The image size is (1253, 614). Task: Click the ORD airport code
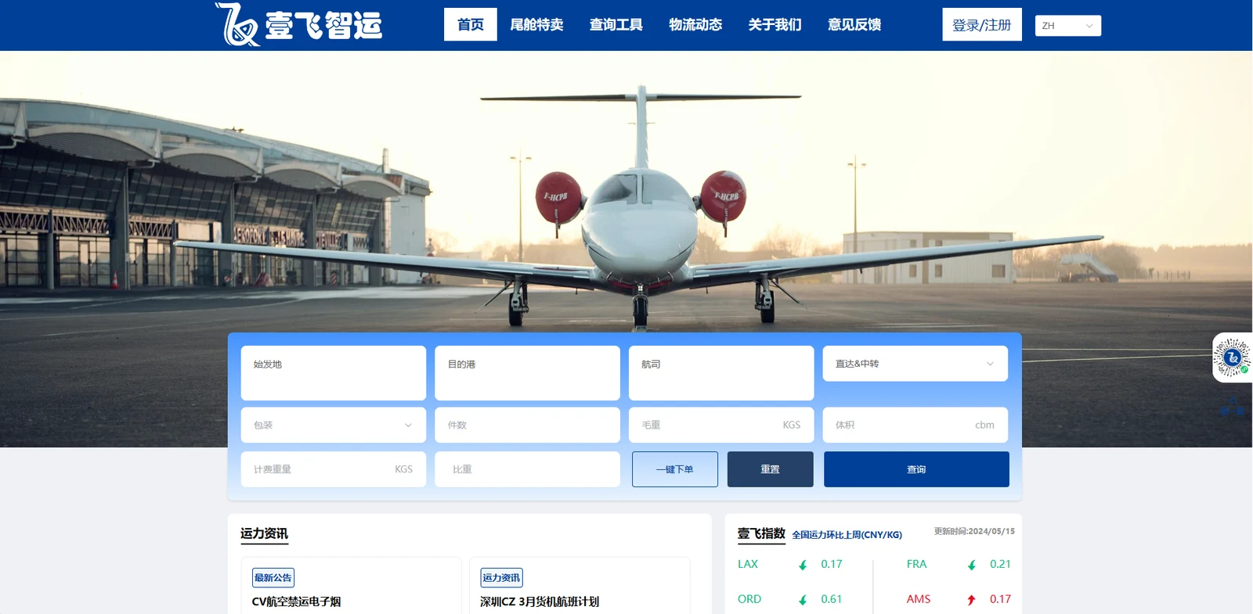coord(749,599)
